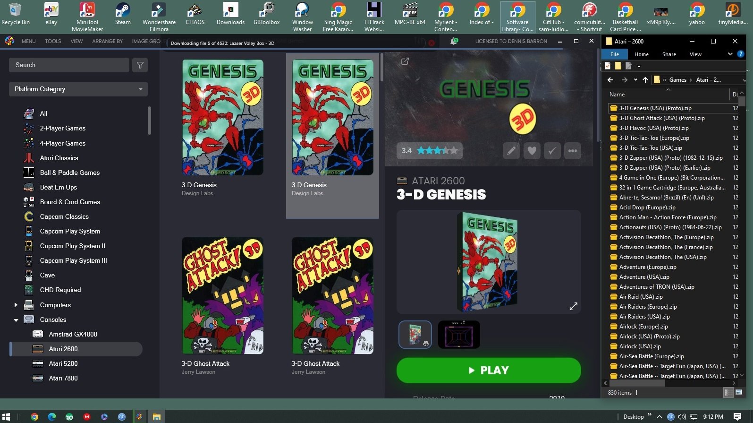753x423 pixels.
Task: Switch Explorer to large thumbnails view
Action: pos(739,392)
